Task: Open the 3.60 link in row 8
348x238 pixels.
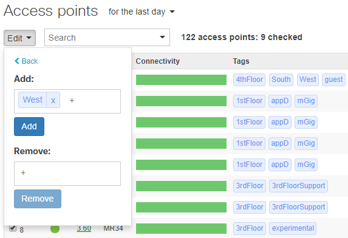Action: [84, 228]
